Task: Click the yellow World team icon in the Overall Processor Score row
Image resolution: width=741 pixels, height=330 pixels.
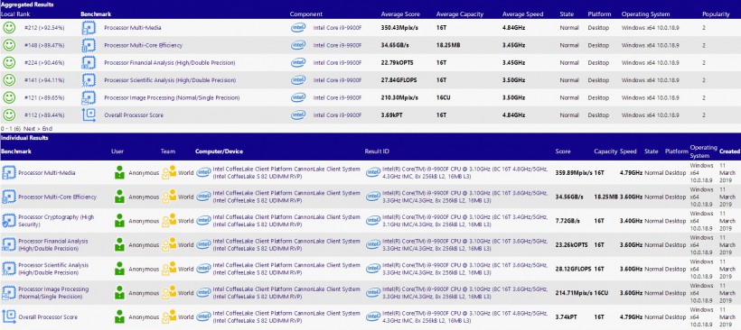Action: 169,316
